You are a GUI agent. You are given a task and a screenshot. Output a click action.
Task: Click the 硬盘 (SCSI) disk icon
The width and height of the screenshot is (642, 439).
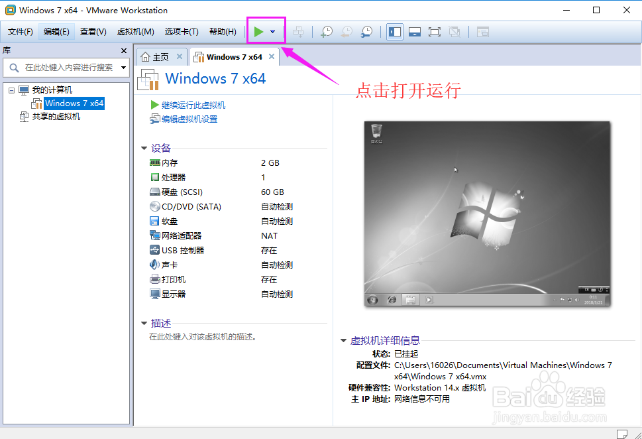coord(155,192)
